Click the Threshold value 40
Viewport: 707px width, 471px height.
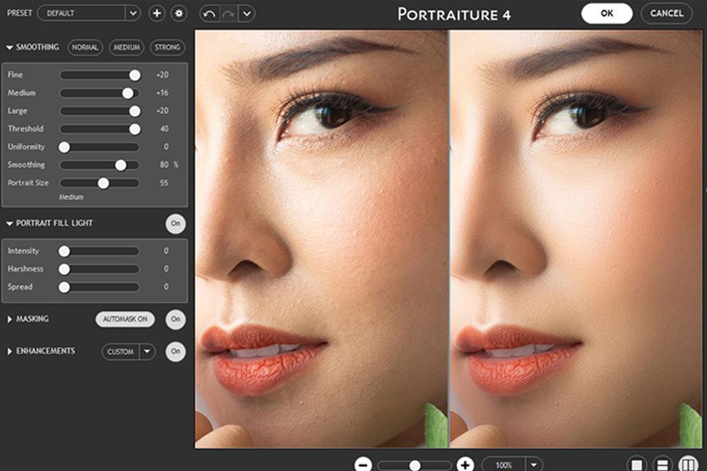point(164,129)
